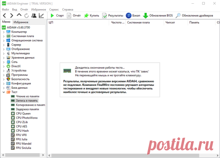This screenshot has width=220, height=158.
Task: Select the CPU ZLib benchmark
Action: pos(19,122)
